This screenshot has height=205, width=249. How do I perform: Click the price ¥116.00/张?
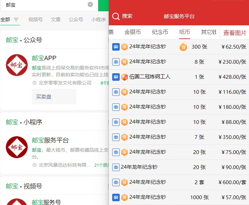pyautogui.click(x=232, y=92)
